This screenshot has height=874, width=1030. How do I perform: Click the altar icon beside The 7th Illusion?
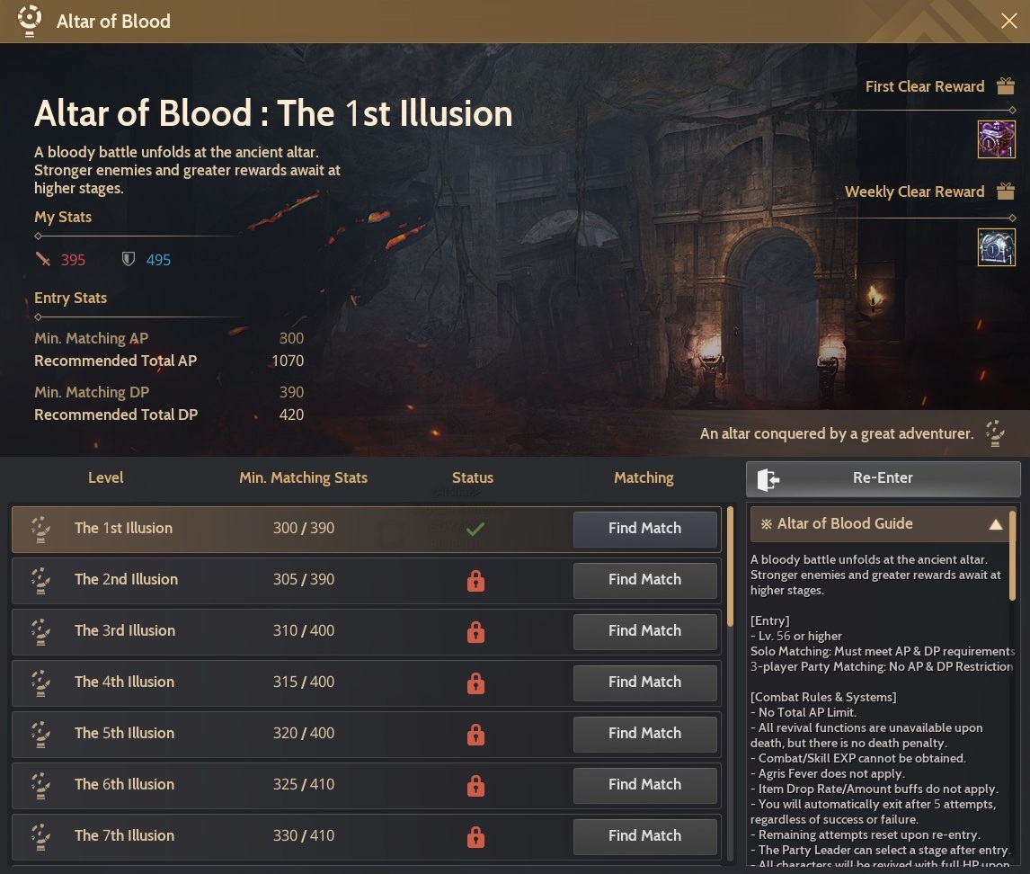point(40,836)
